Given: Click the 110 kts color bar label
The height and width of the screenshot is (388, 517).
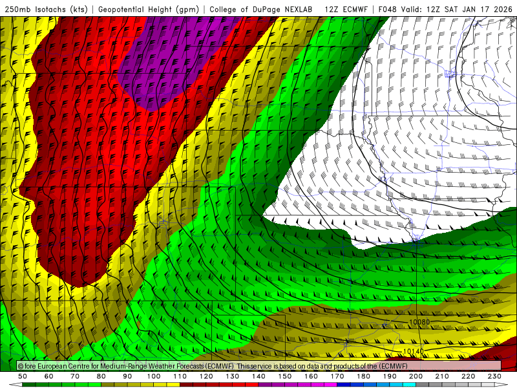Looking at the screenshot, I should click(180, 376).
